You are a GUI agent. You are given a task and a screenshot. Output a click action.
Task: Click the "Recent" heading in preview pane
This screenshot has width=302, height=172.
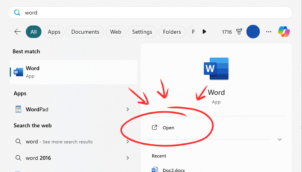tap(159, 156)
